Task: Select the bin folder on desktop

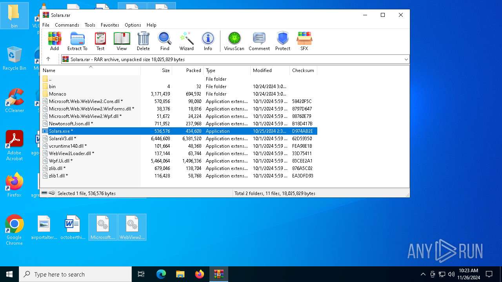Action: (14, 16)
